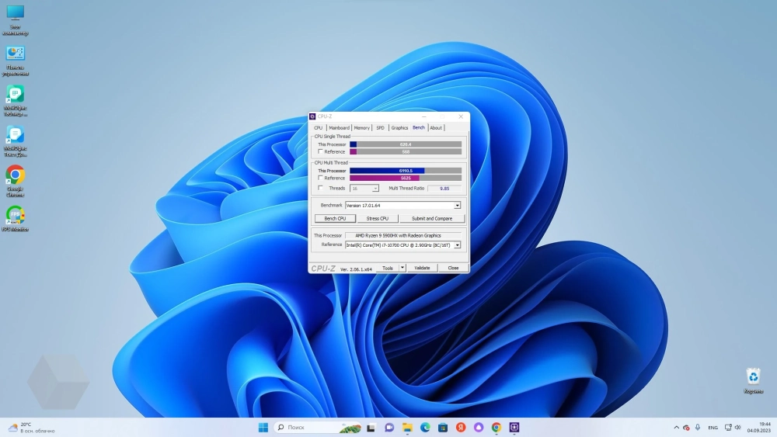Click the CPU-Z icon in the taskbar
This screenshot has width=777, height=437.
coord(514,428)
